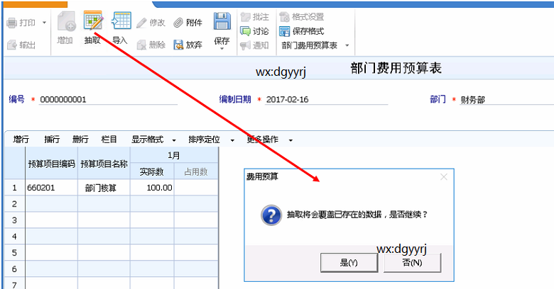Select row number 6 header

pos(14,269)
